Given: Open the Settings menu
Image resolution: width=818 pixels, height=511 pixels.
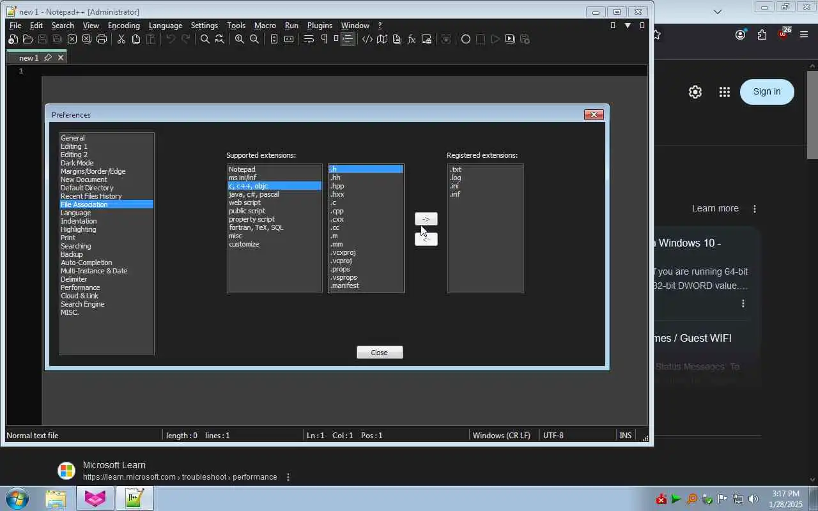Looking at the screenshot, I should pos(204,26).
